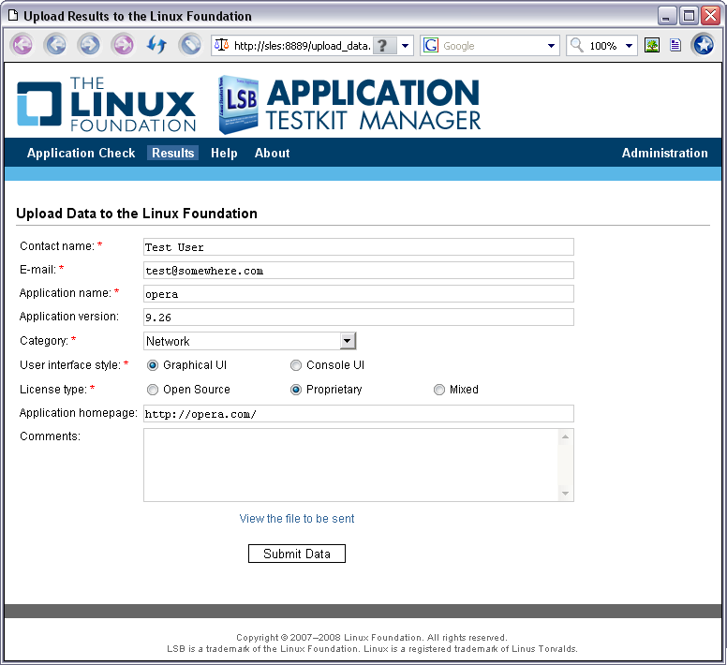Open the Help menu item

pos(224,153)
